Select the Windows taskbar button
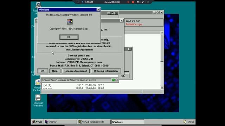 point(128,122)
